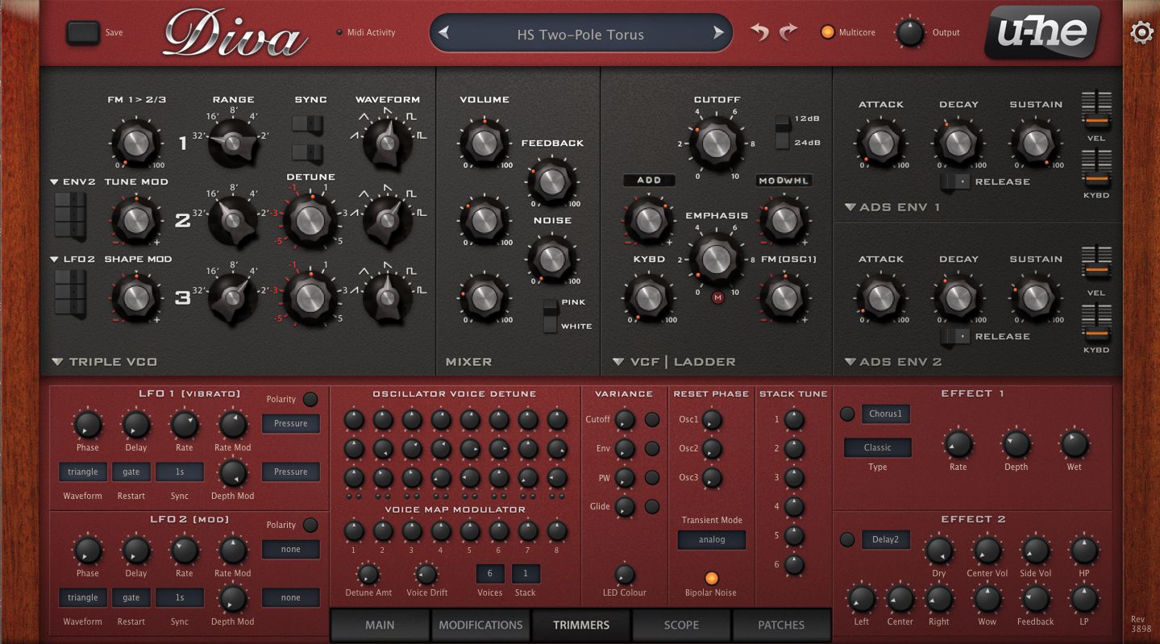Expand the ADS ENV 2 module menu
The image size is (1160, 644).
coord(850,362)
